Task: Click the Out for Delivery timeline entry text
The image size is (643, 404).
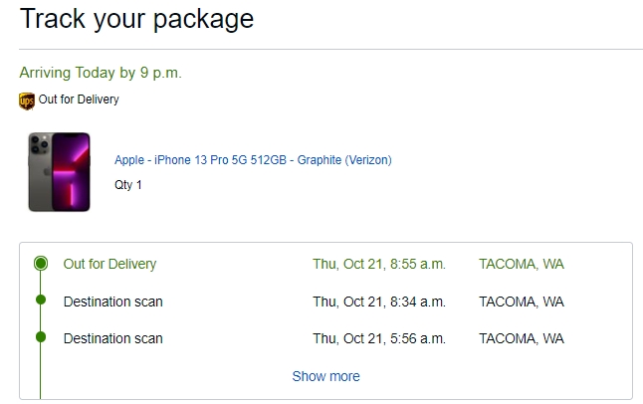Action: point(109,264)
